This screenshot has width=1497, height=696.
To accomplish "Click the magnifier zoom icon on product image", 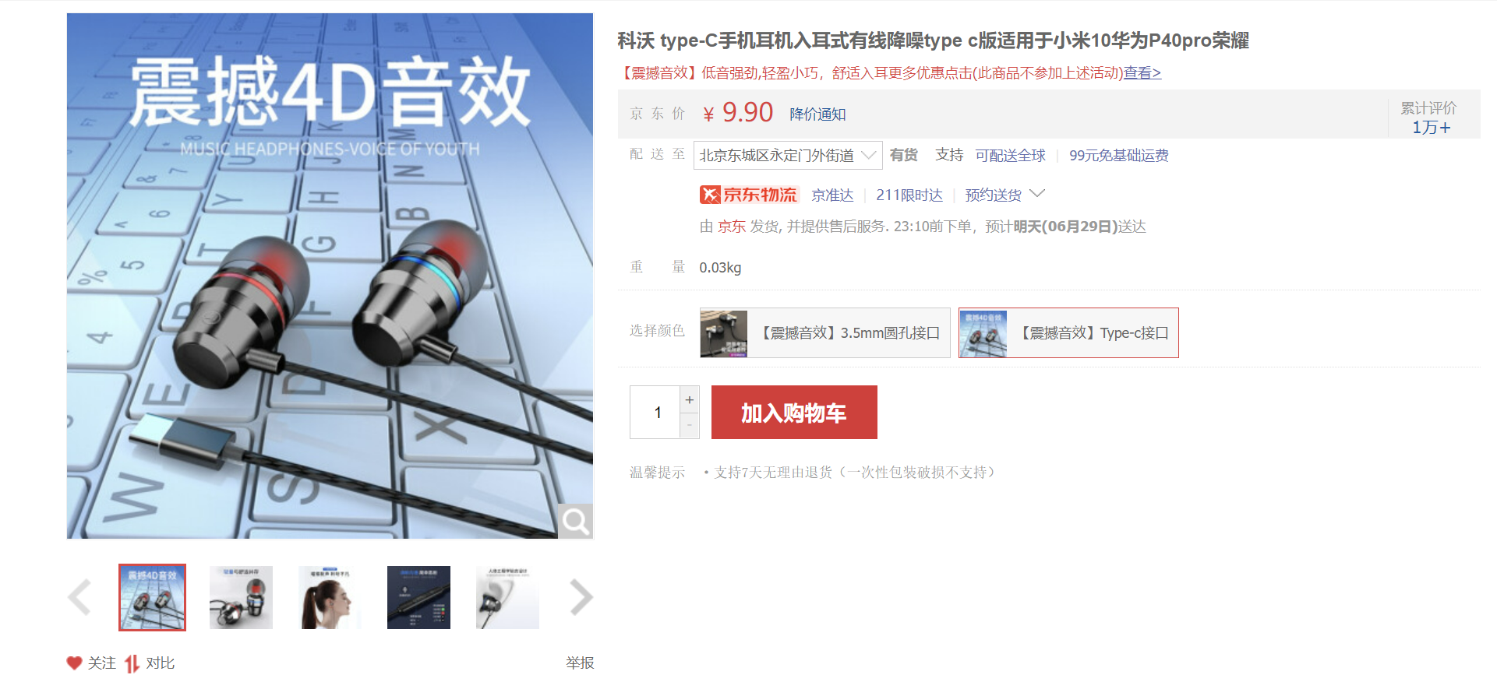I will (575, 521).
